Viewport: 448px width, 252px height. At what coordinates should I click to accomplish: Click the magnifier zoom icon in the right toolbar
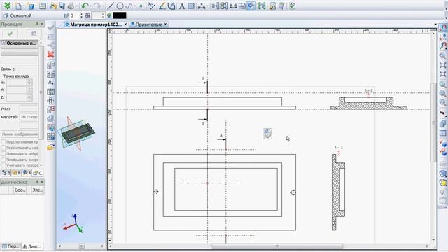(x=442, y=56)
